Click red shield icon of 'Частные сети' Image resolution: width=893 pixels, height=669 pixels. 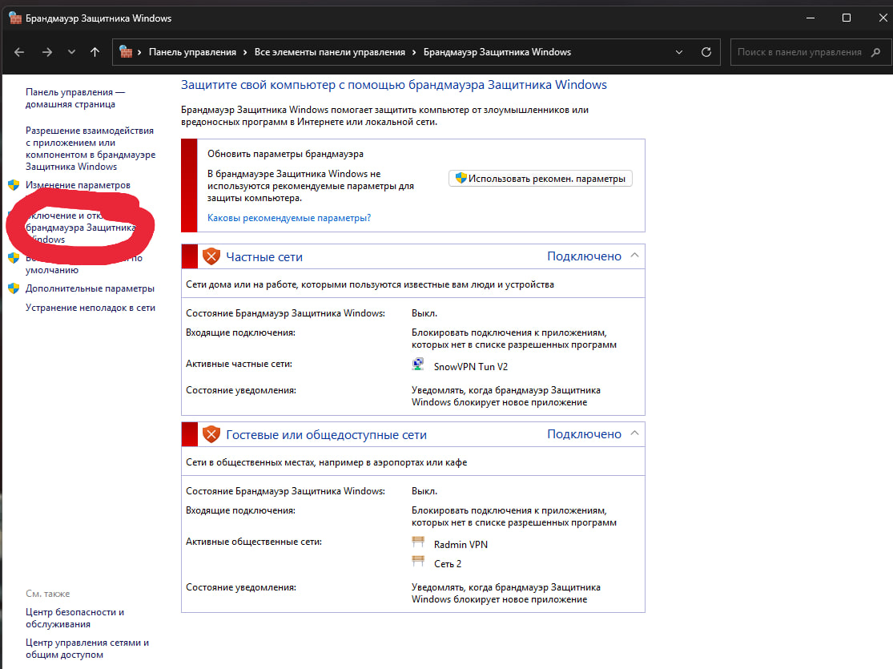(211, 256)
